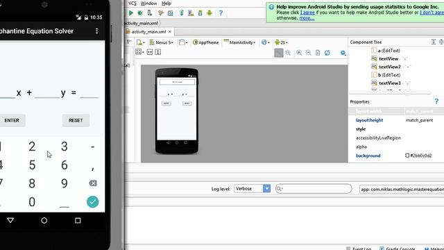Click the Component Tree horizontal scrollbar
Screen dimensions: 444x250
[390, 92]
